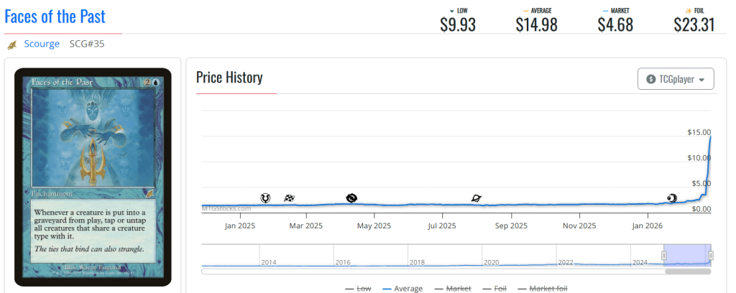Click the chart navigator horizontal scrollbar thumb
The width and height of the screenshot is (736, 293).
click(x=687, y=271)
